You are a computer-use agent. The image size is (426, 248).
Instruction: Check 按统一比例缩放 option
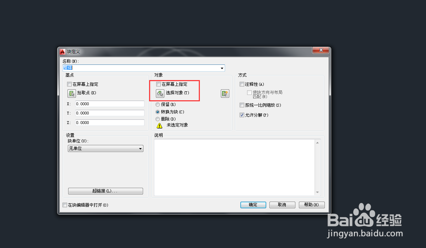[x=242, y=105]
